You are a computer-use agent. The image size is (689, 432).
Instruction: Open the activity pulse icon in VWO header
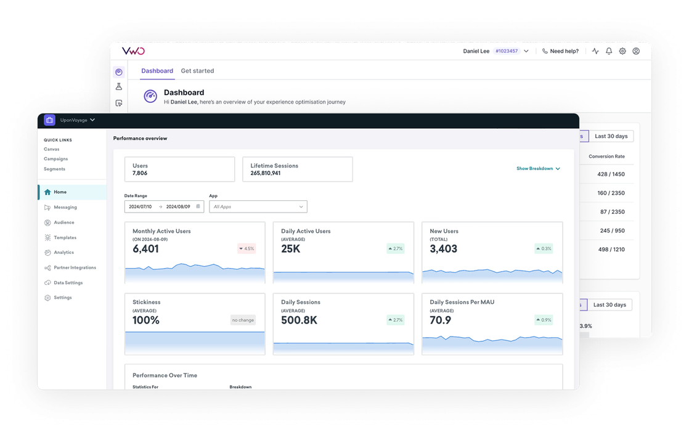[595, 51]
